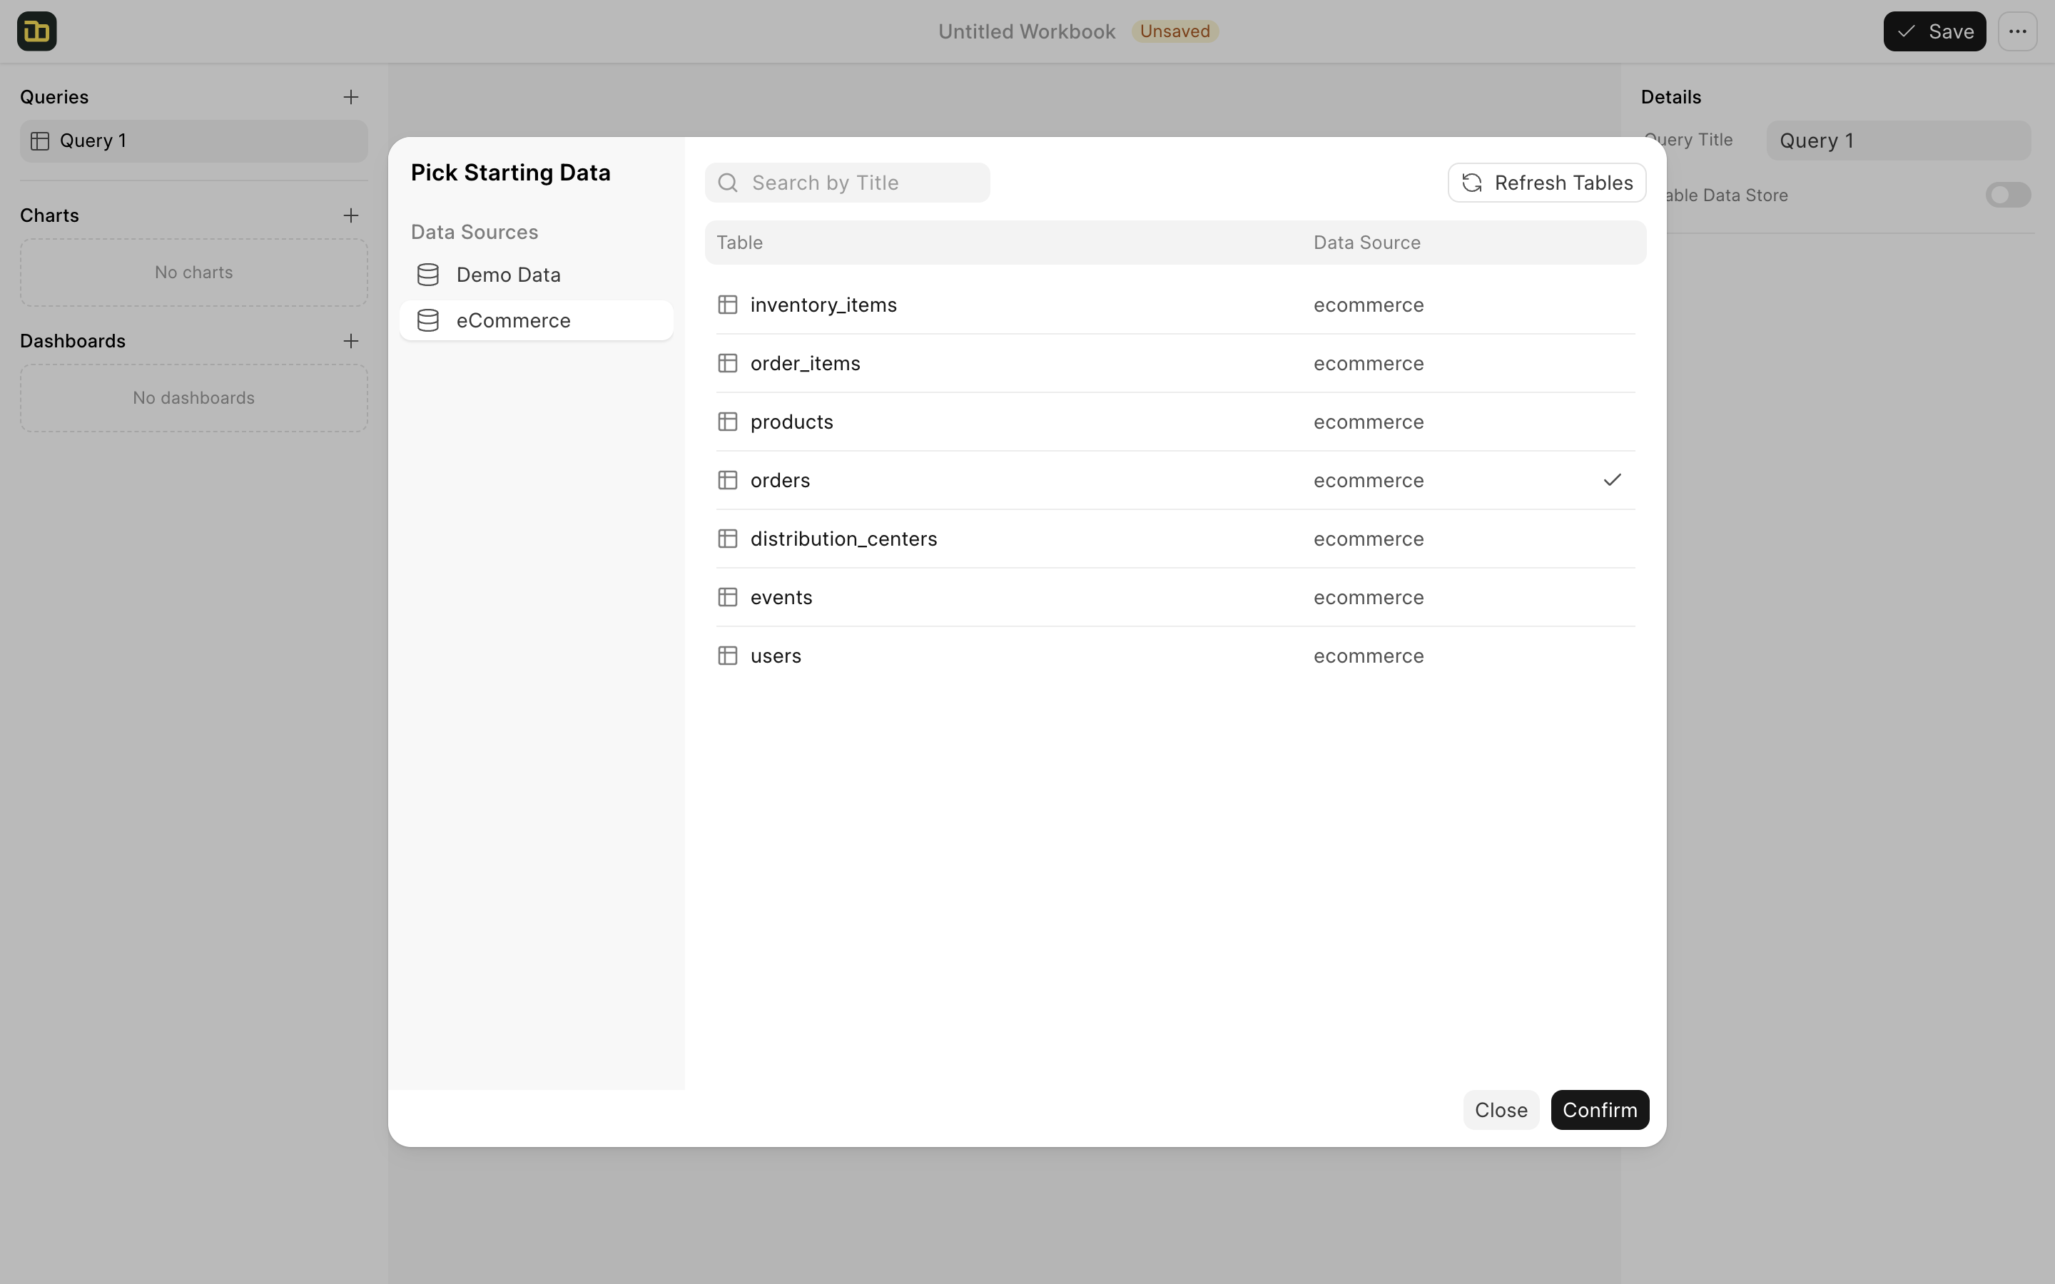2055x1284 pixels.
Task: Click ecommerce source in products row
Action: (1368, 422)
